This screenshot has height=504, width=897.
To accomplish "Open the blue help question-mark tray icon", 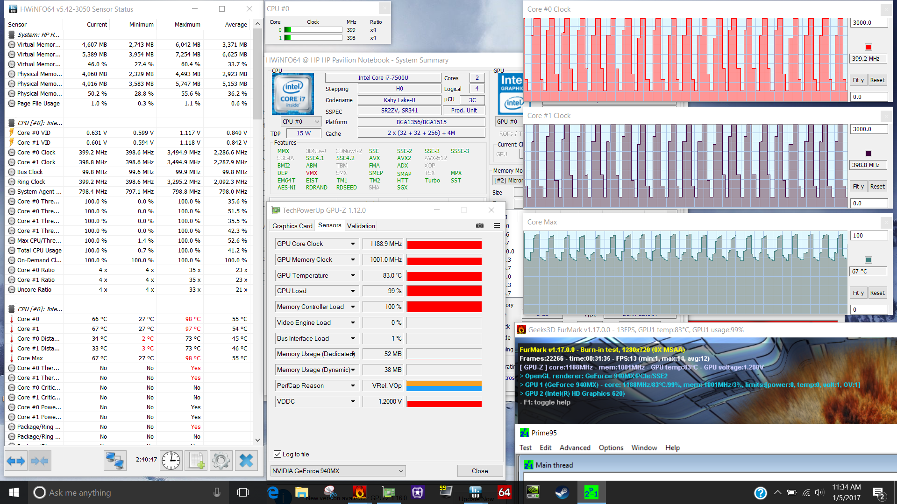I will (x=761, y=493).
